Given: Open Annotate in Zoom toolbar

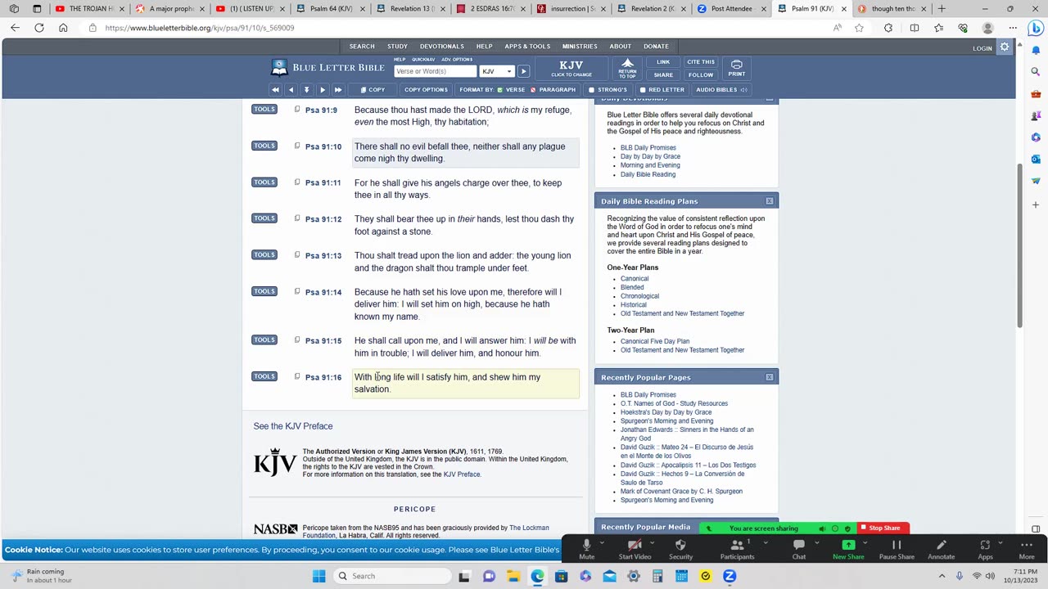Looking at the screenshot, I should [x=941, y=548].
